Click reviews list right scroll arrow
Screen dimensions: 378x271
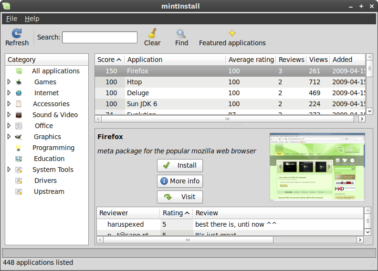pos(360,240)
